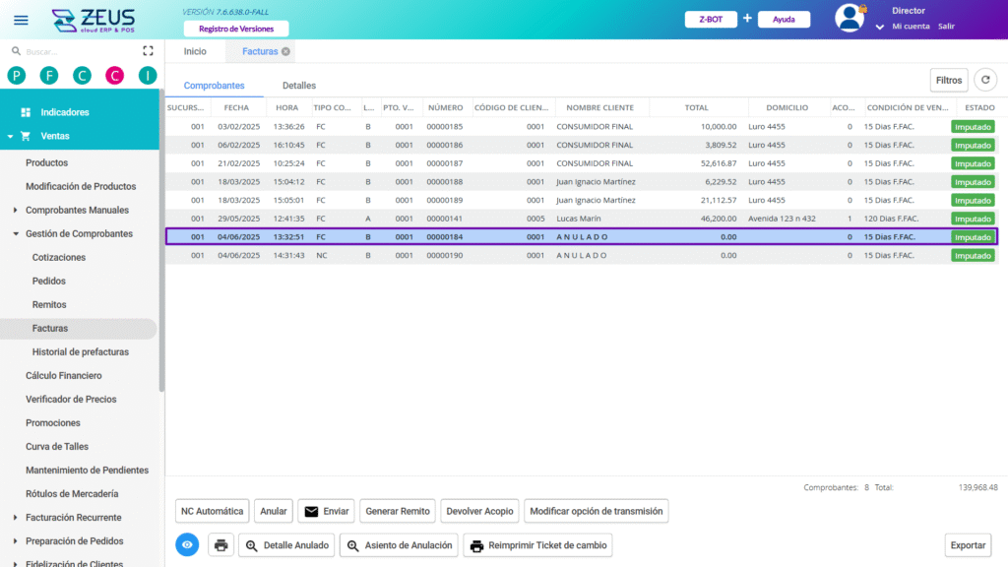Viewport: 1008px width, 567px height.
Task: Sort by the FECHA column header
Action: coord(236,107)
